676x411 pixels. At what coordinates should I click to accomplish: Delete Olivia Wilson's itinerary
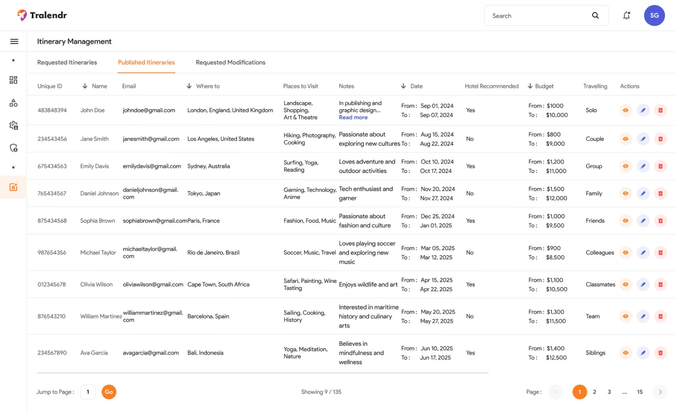661,285
